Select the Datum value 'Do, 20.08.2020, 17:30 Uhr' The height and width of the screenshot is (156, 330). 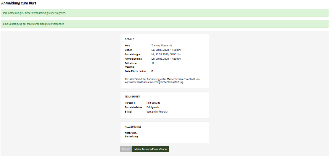166,50
